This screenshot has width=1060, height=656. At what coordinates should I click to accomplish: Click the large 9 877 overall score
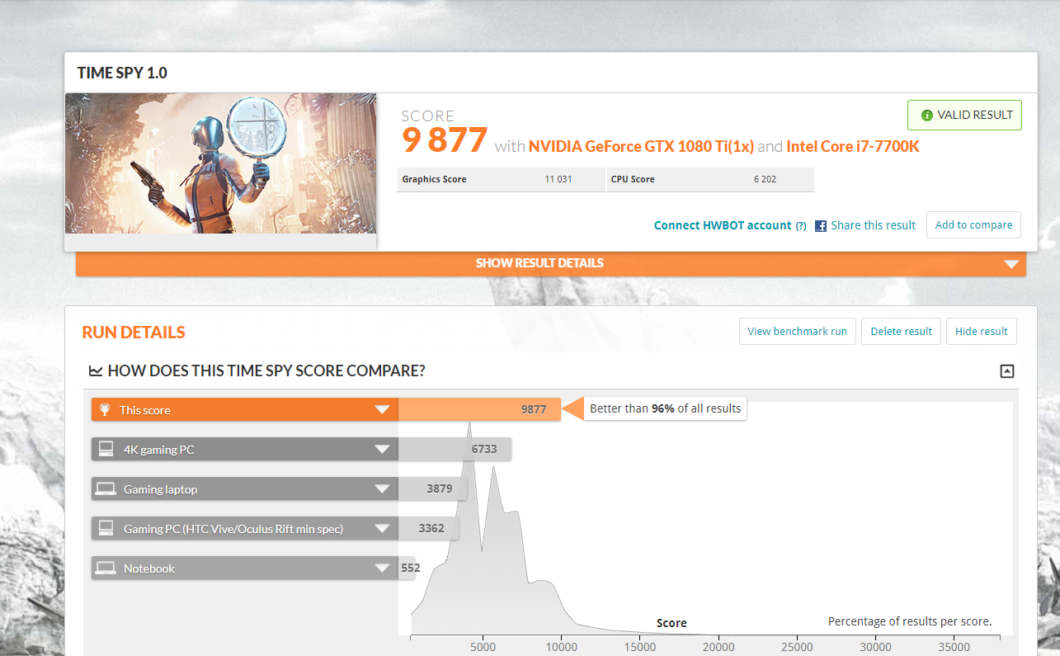(445, 141)
